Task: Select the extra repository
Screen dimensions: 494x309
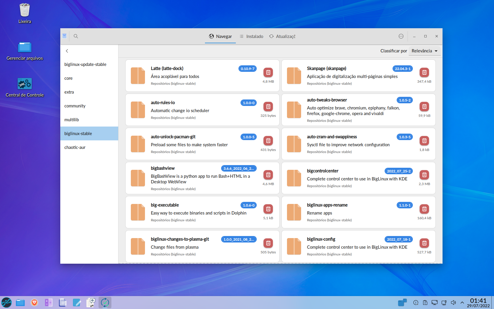Action: pyautogui.click(x=89, y=92)
